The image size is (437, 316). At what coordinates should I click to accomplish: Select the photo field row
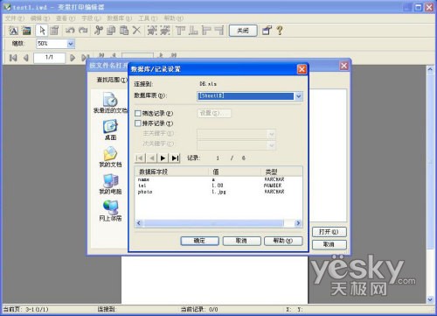click(x=218, y=192)
